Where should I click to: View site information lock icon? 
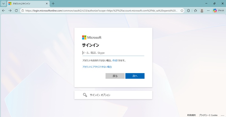coord(23,10)
